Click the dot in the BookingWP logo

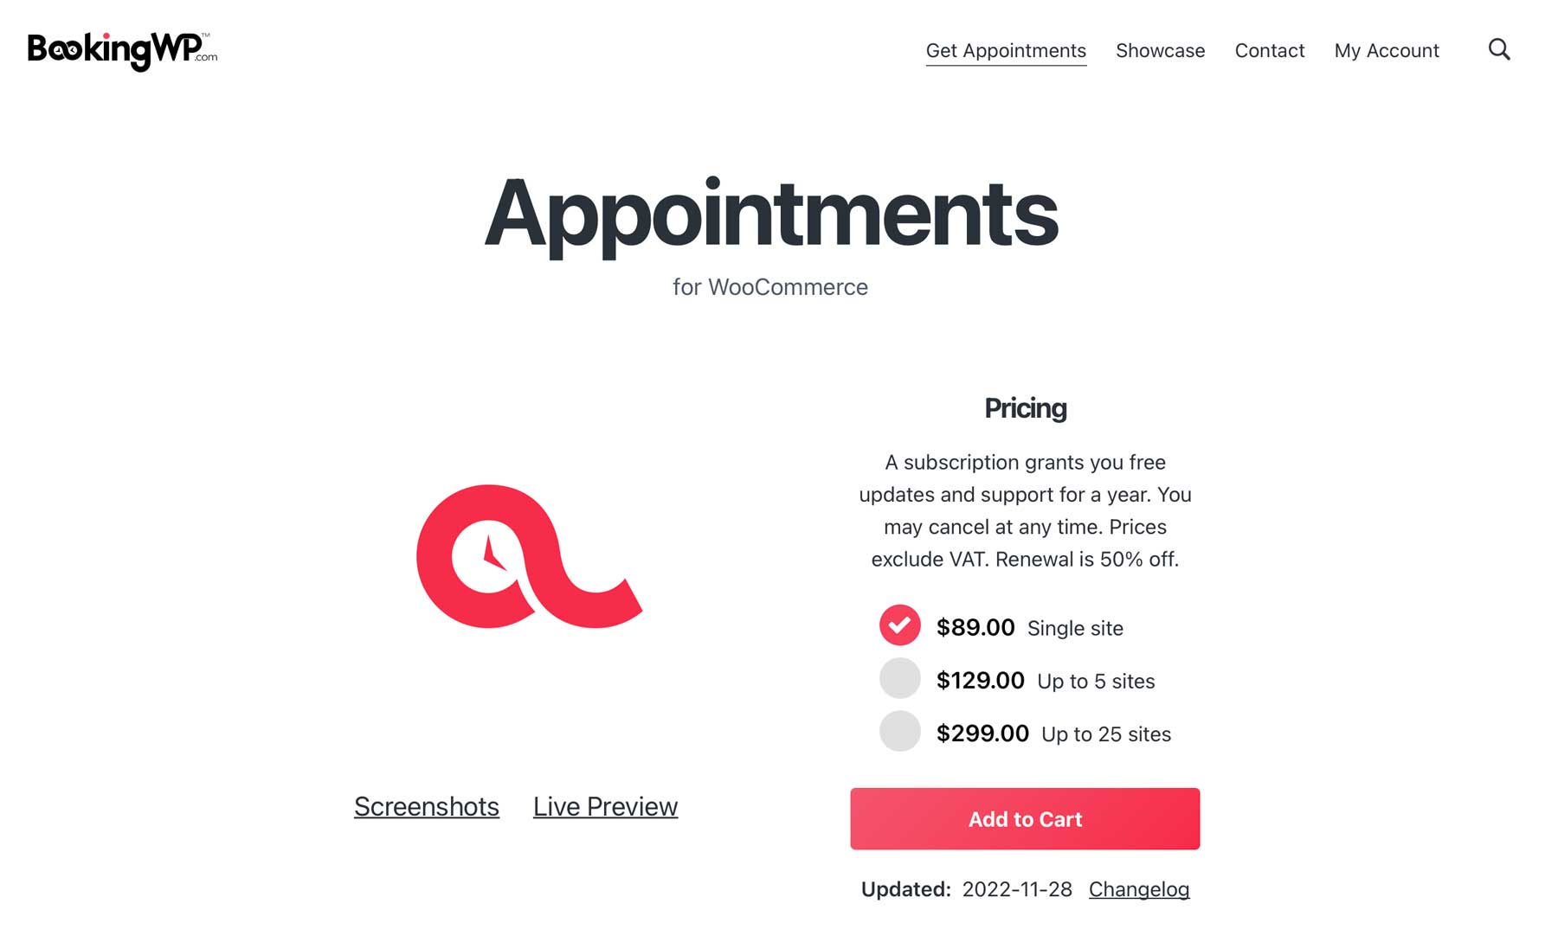click(x=106, y=35)
